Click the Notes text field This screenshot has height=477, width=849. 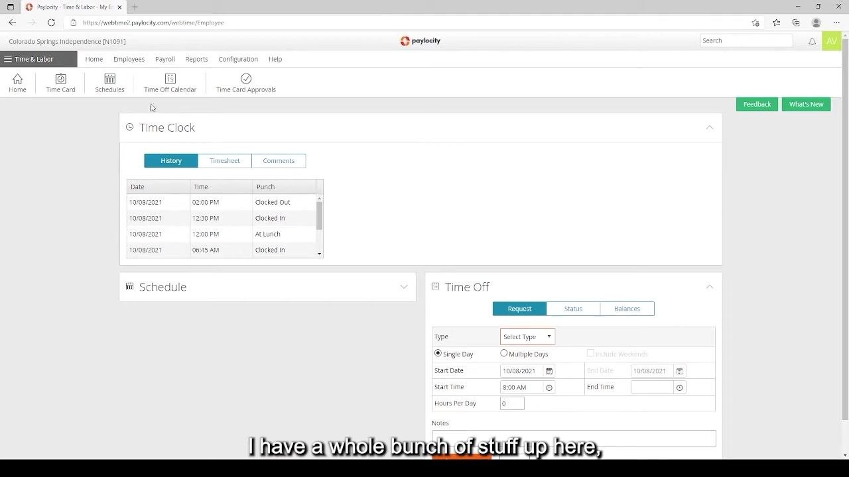click(x=574, y=438)
